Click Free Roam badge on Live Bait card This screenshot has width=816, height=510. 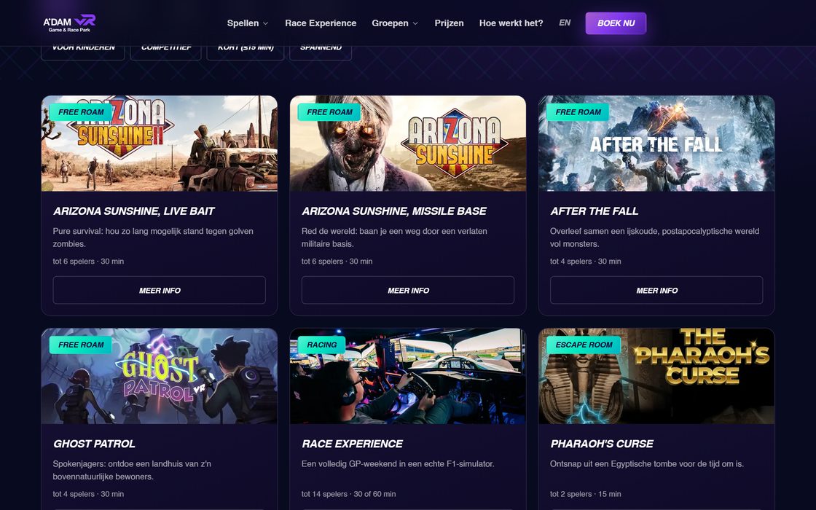pos(81,112)
